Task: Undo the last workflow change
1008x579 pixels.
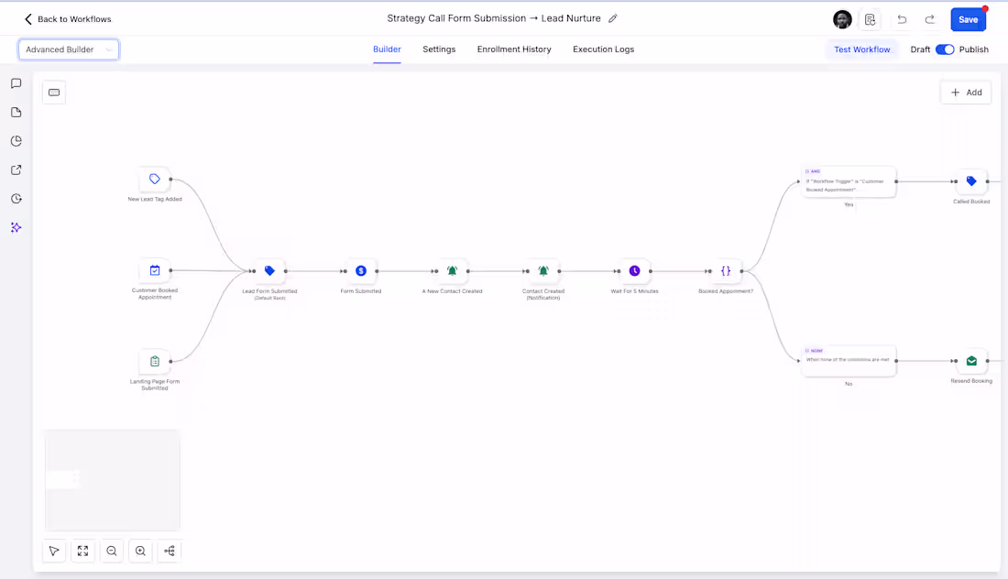Action: 903,19
